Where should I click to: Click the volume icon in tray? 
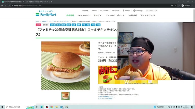179,107
